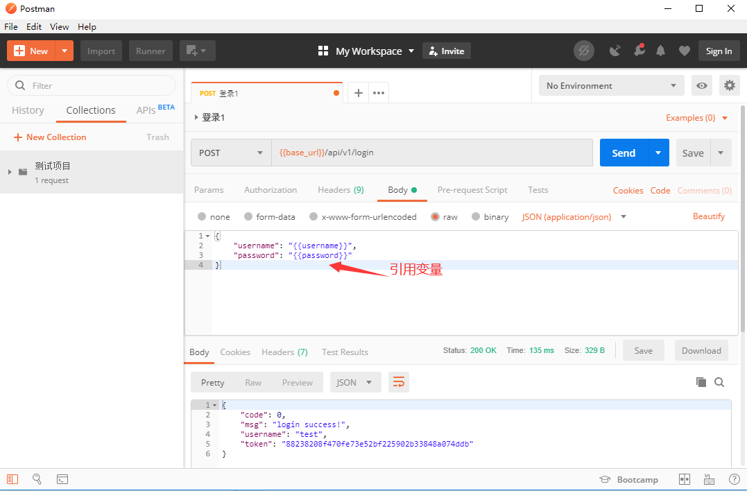
Task: Click the Invite button
Action: tap(447, 51)
